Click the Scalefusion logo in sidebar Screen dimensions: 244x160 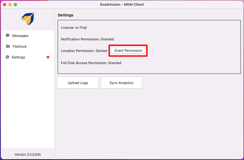pyautogui.click(x=28, y=19)
